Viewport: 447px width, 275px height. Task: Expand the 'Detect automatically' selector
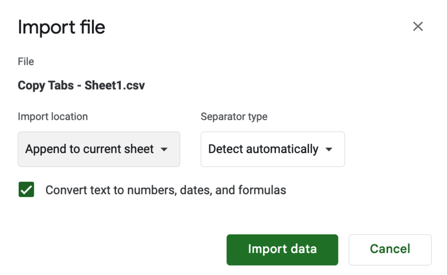tap(272, 149)
